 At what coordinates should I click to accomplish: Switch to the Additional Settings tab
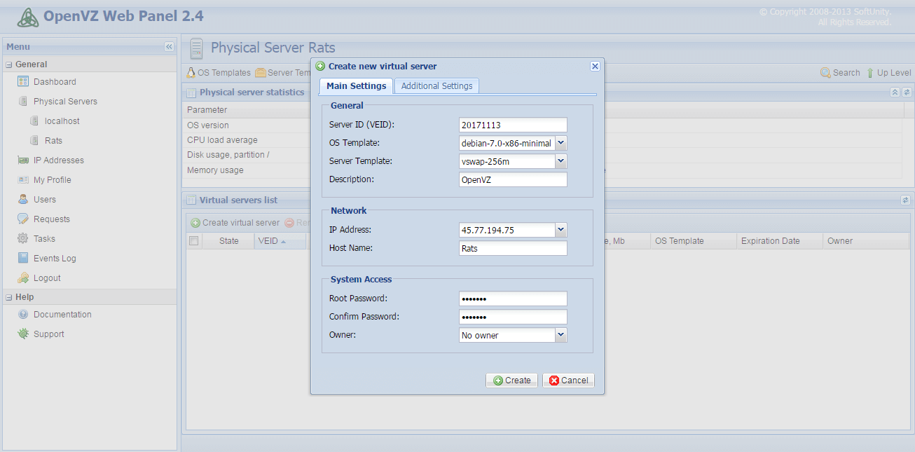tap(436, 86)
